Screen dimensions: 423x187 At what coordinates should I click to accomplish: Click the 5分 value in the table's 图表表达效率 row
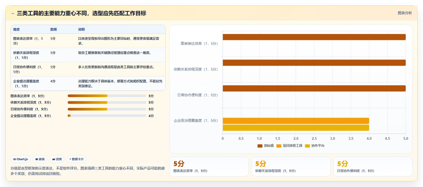53,39
